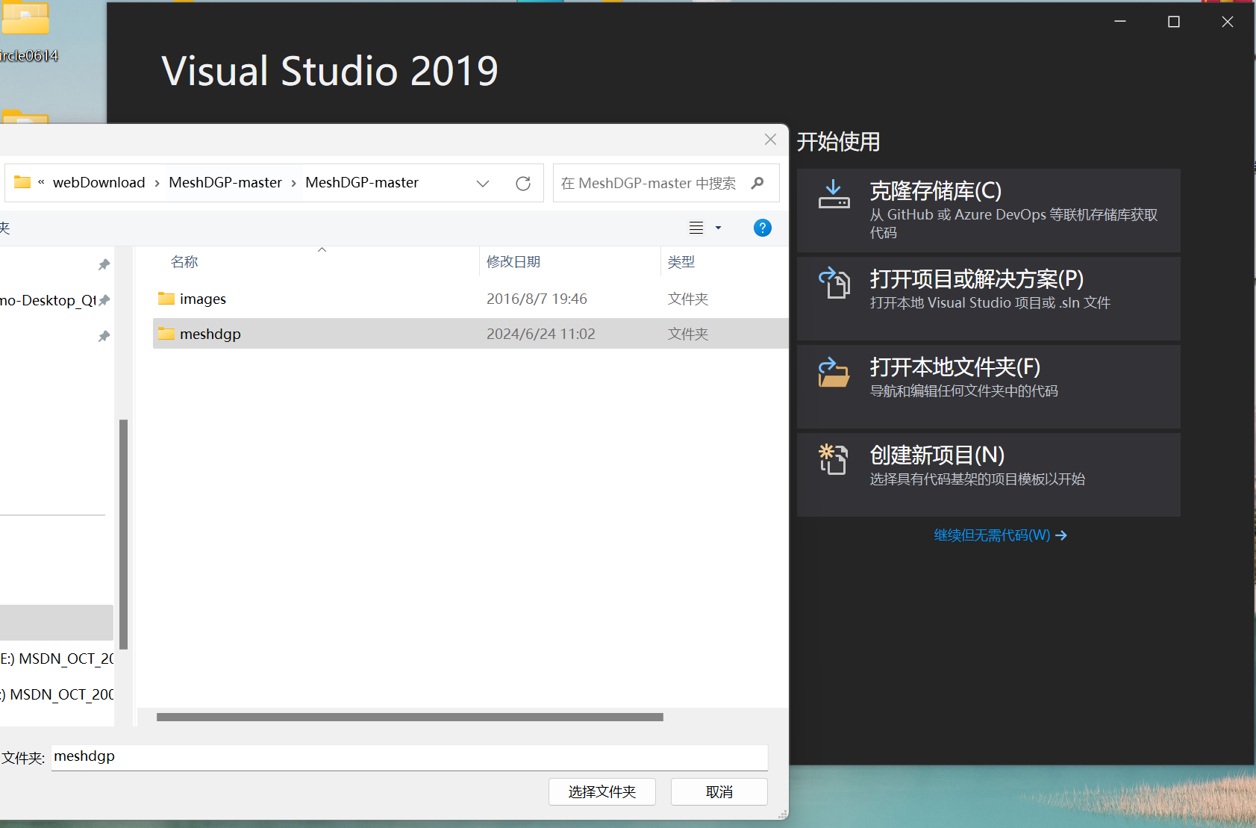Click 打开项目或解决方案(P) option

point(989,299)
